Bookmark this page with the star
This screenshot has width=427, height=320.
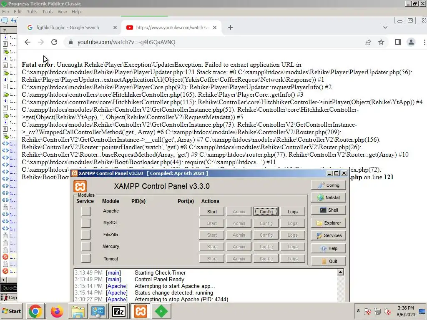click(x=381, y=42)
